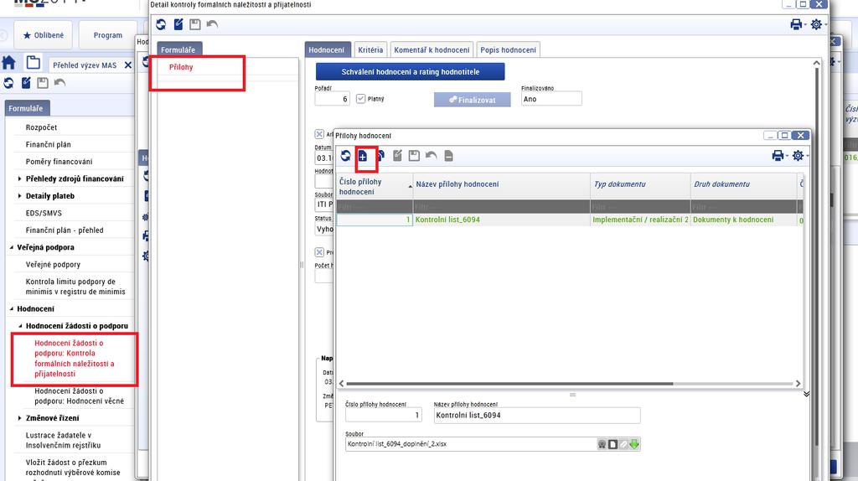Open Rozpočet form in sidebar
858x481 pixels.
pos(42,127)
